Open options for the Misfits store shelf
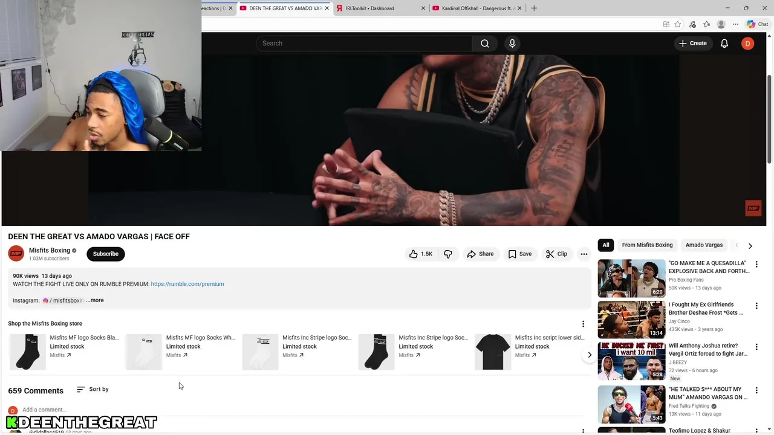 [583, 324]
